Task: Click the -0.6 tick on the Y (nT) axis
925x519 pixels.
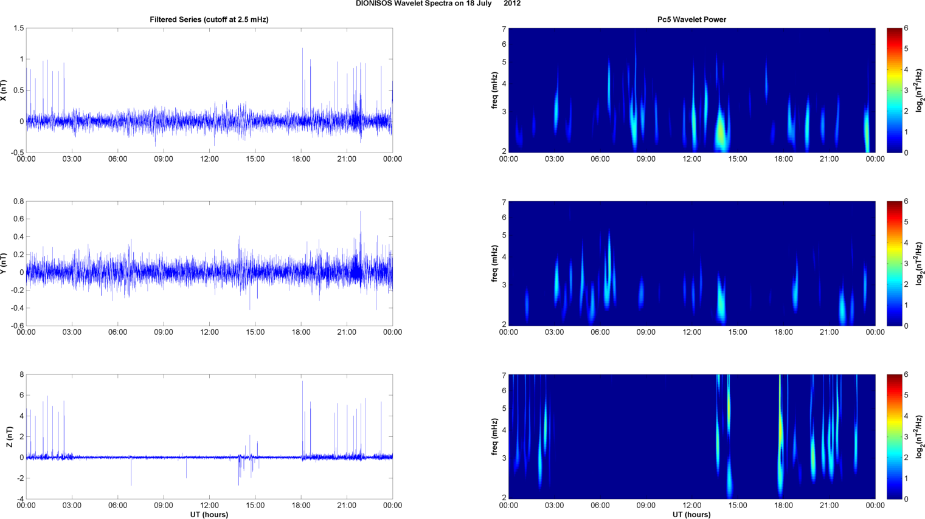Action: 17,326
